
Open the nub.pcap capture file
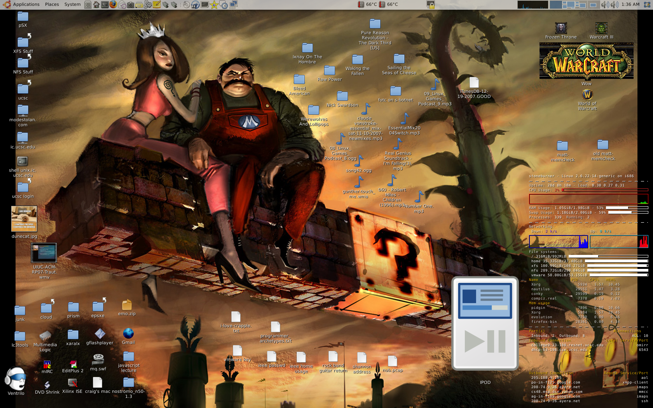tap(393, 364)
